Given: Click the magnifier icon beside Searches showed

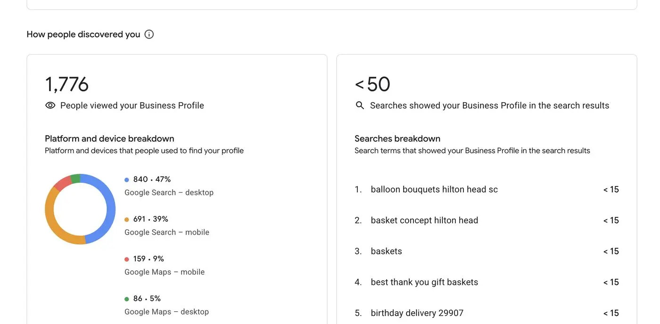Looking at the screenshot, I should 360,105.
